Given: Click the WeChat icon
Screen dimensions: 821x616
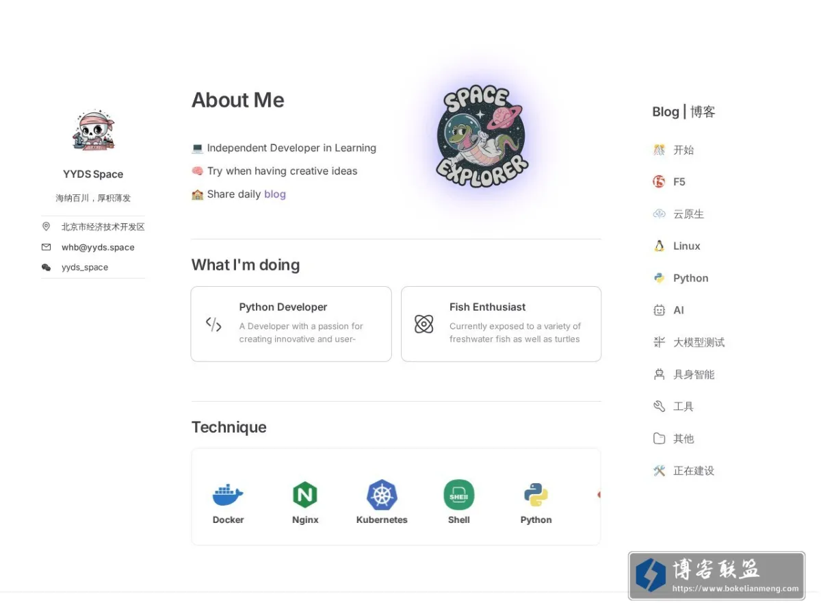Looking at the screenshot, I should click(x=47, y=268).
